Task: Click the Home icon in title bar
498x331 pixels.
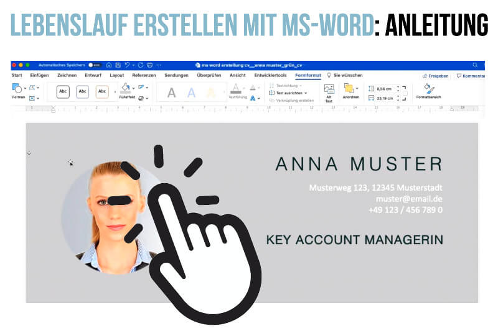Action: pyautogui.click(x=109, y=65)
